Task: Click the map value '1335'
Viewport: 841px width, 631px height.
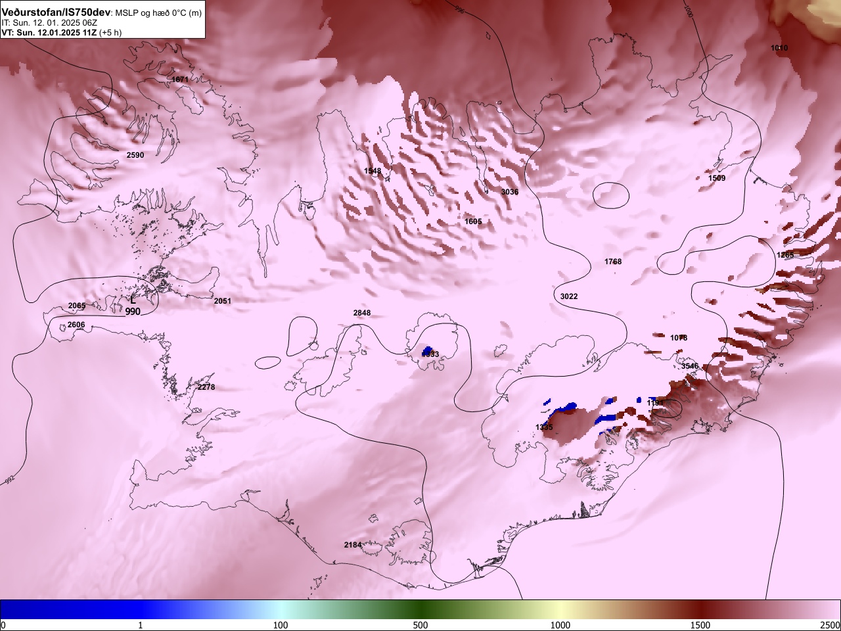Action: click(544, 427)
